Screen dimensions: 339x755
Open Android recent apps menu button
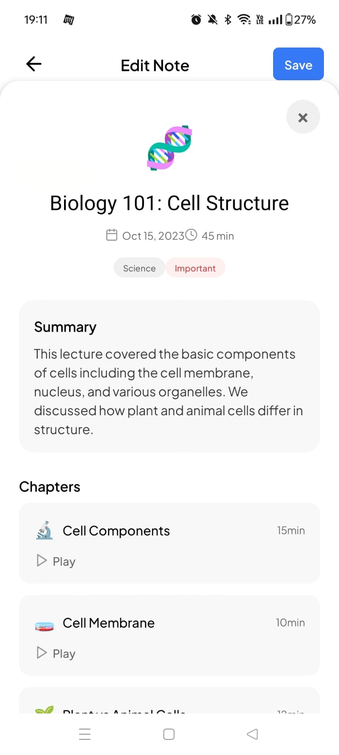(x=85, y=734)
